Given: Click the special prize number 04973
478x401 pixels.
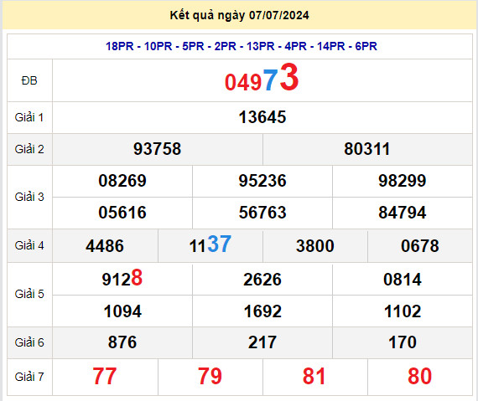Looking at the screenshot, I should click(262, 79).
